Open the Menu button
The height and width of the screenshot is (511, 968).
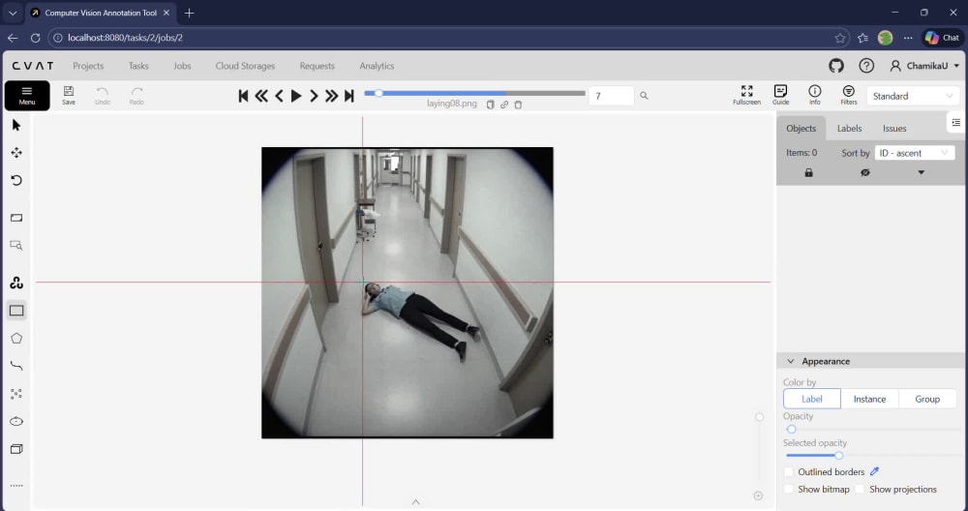pos(27,96)
